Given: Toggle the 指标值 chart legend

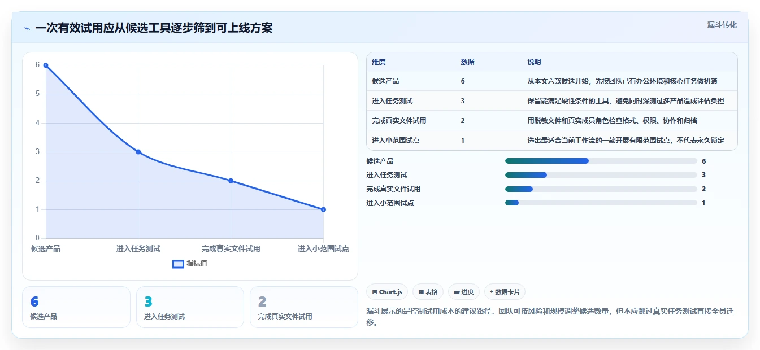Looking at the screenshot, I should coord(190,264).
